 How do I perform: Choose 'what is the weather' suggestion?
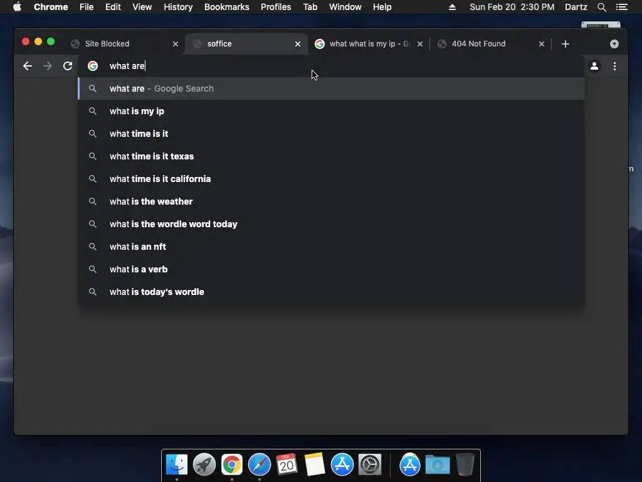pos(331,201)
